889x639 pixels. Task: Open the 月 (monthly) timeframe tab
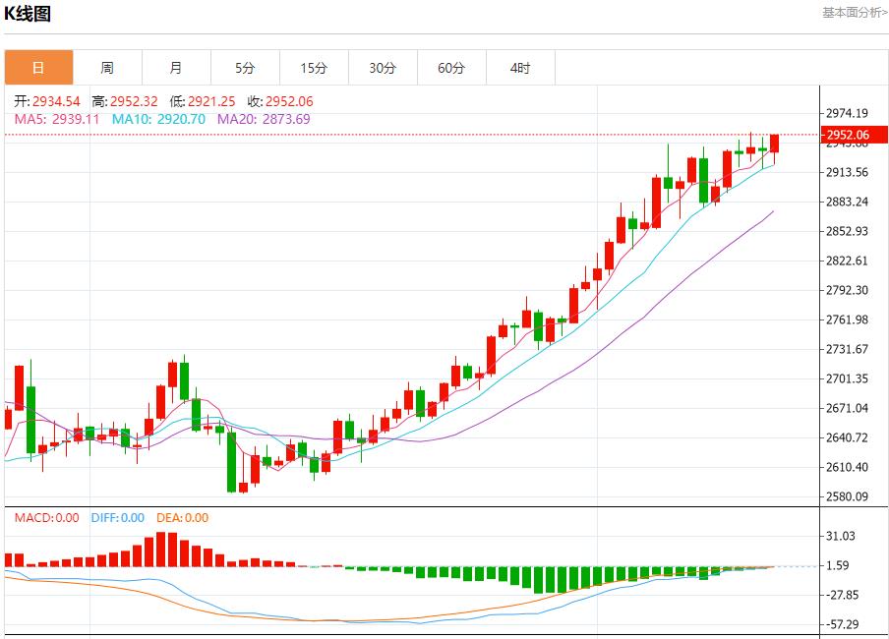176,68
